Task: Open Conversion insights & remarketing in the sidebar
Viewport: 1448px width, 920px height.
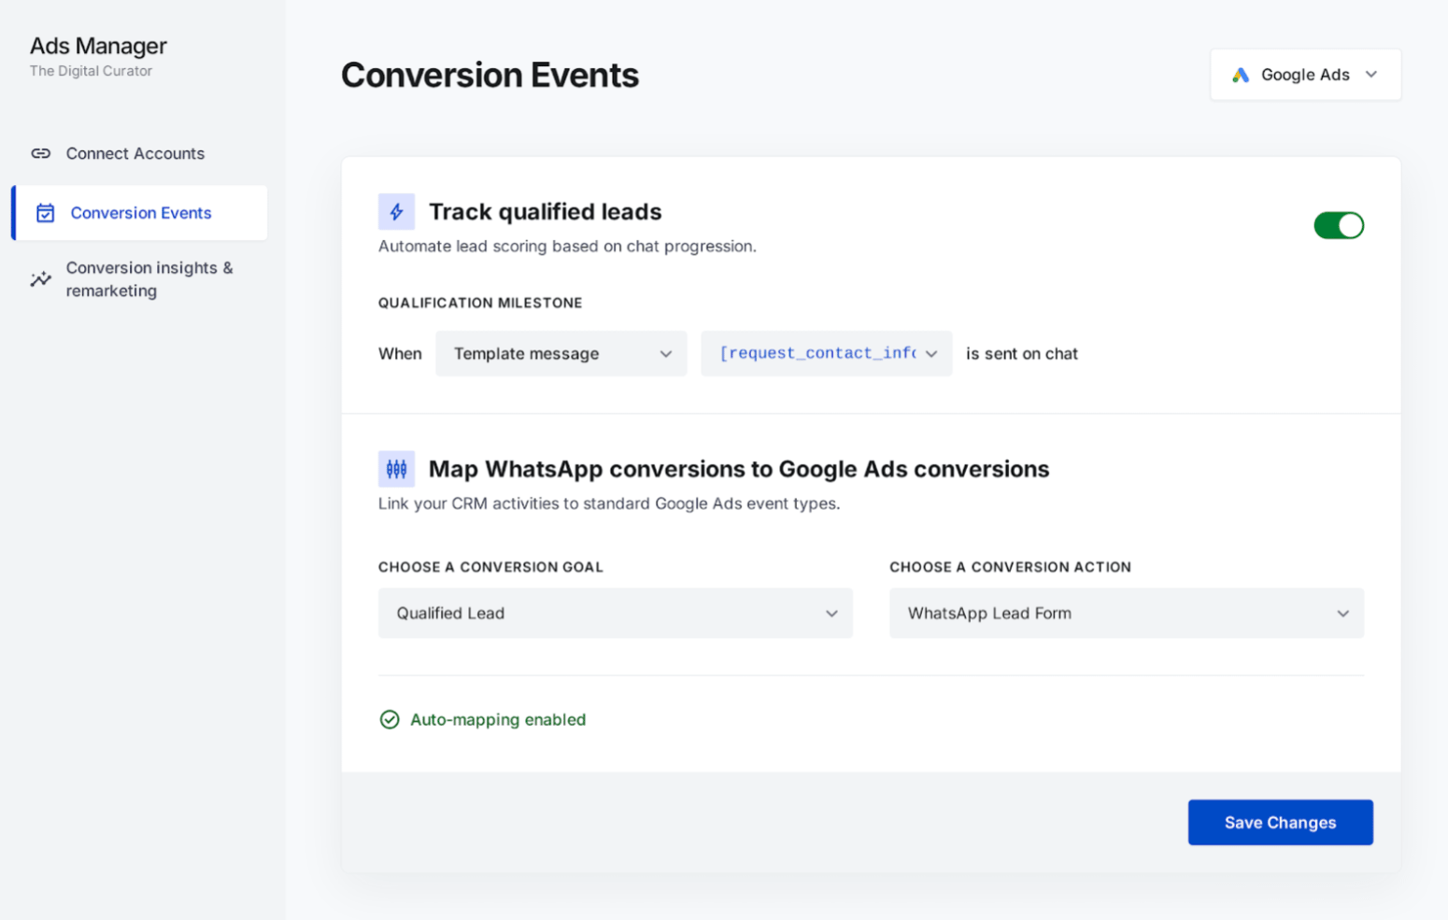Action: pos(140,279)
